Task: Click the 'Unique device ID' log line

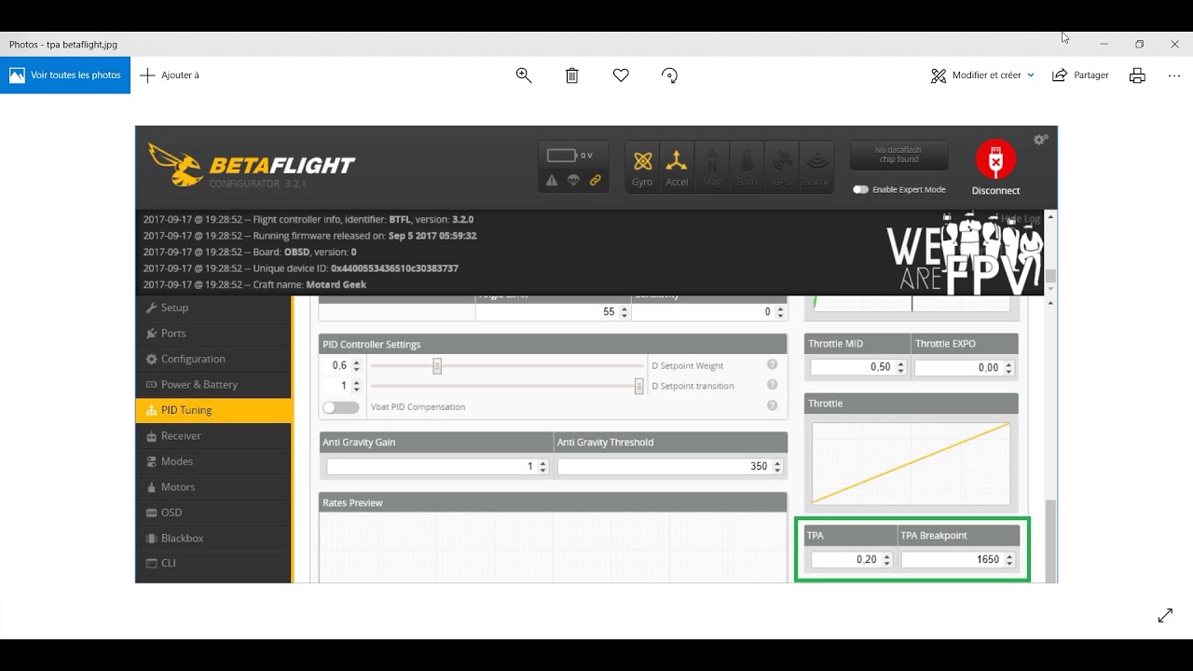Action: pyautogui.click(x=301, y=268)
